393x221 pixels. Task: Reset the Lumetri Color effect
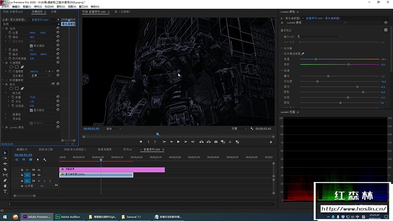point(386,23)
